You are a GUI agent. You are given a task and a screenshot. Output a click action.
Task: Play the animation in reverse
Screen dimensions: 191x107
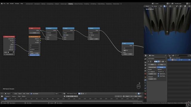coord(71,96)
